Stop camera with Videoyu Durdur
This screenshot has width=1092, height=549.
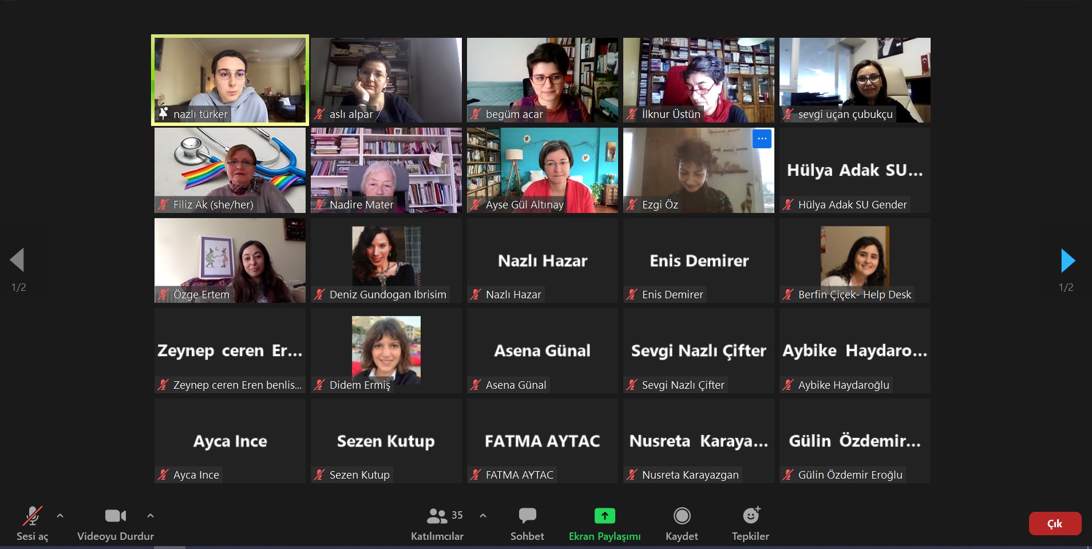point(115,523)
